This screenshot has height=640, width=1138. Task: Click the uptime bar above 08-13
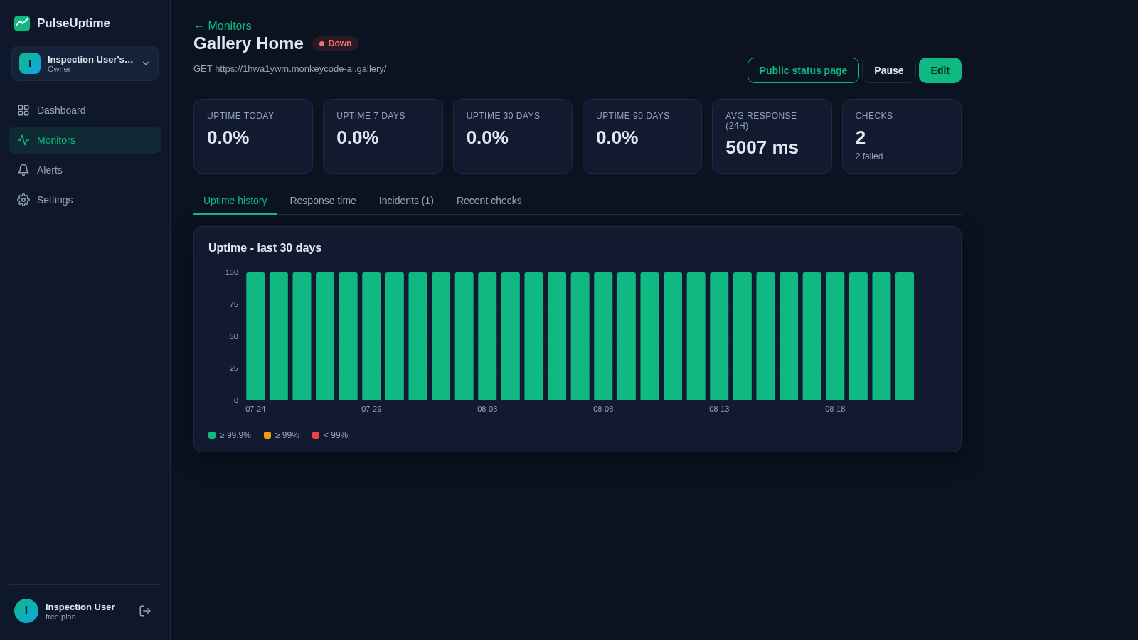[719, 336]
